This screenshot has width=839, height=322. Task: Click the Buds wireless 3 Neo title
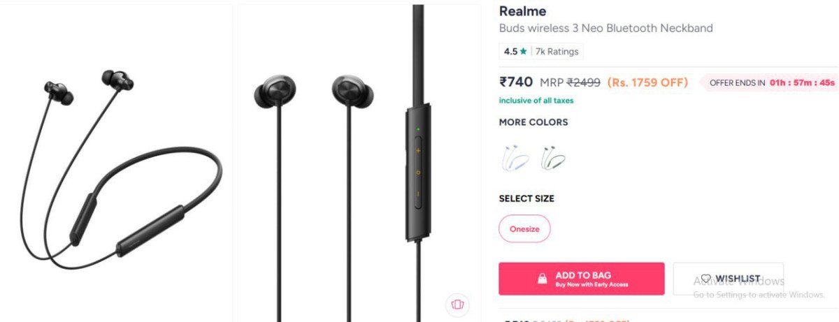pyautogui.click(x=606, y=29)
